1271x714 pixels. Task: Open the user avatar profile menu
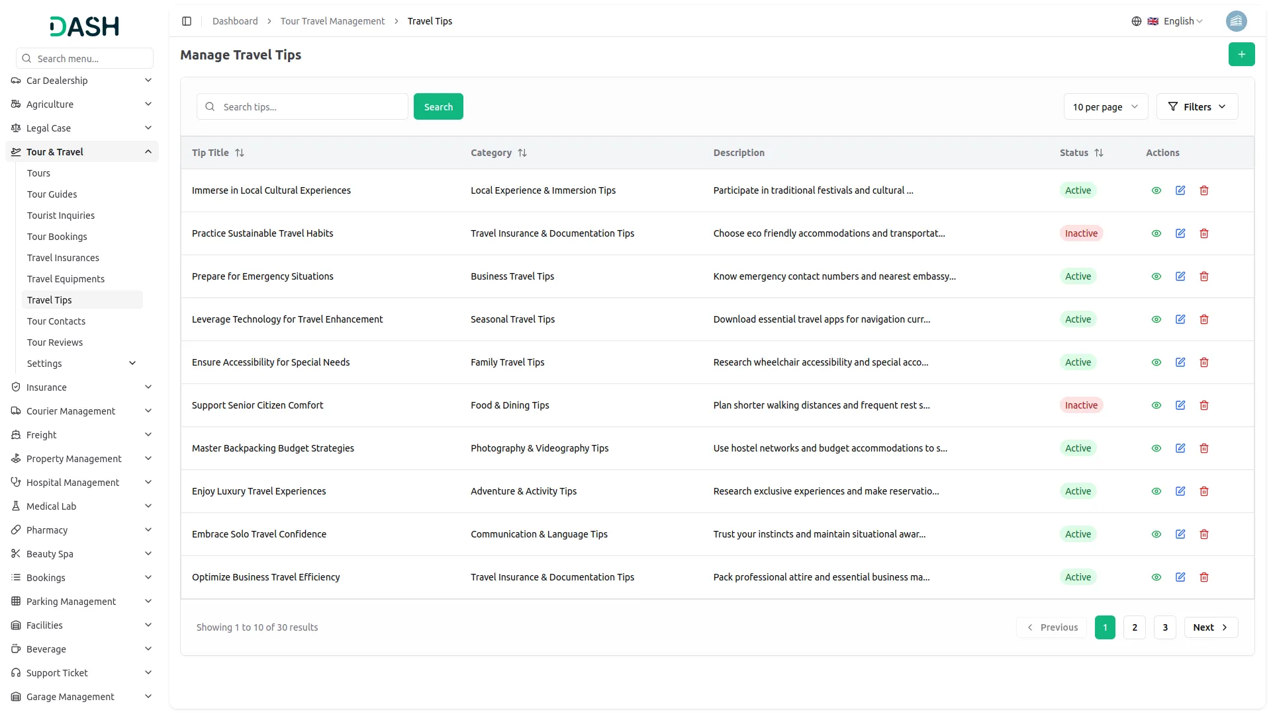(x=1235, y=21)
